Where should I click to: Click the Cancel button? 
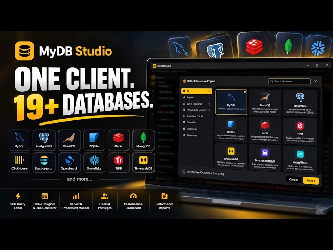(293, 179)
